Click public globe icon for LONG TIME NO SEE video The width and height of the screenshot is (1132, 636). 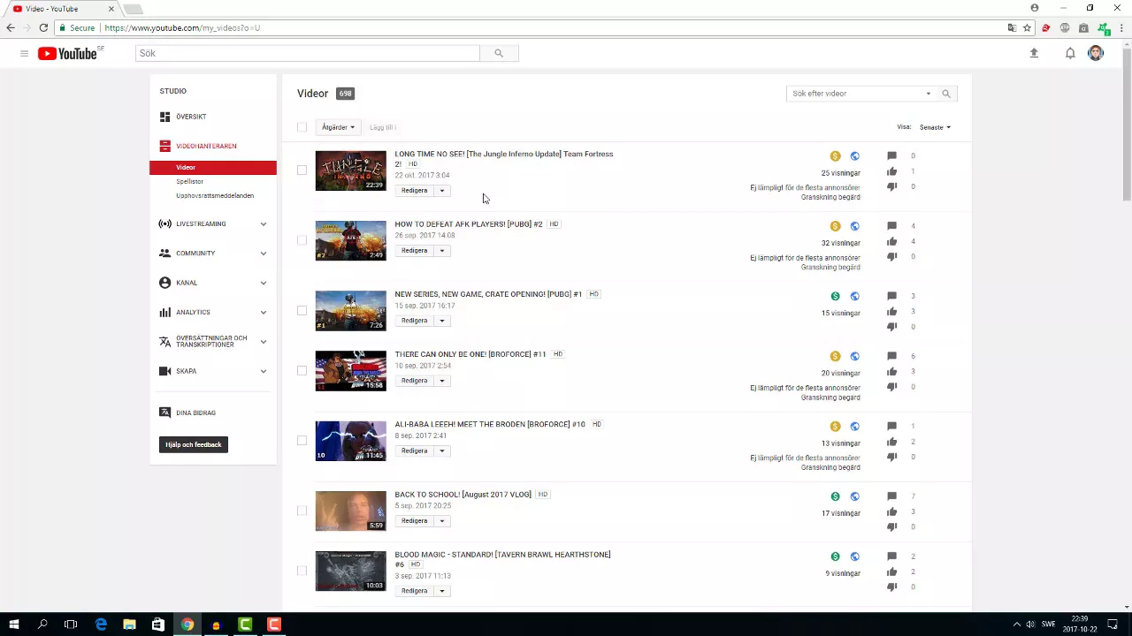pyautogui.click(x=854, y=156)
